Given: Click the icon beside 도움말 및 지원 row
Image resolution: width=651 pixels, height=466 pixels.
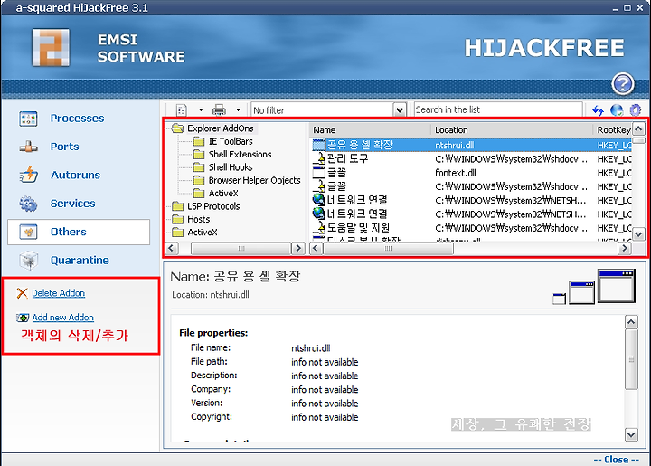Looking at the screenshot, I should [319, 228].
